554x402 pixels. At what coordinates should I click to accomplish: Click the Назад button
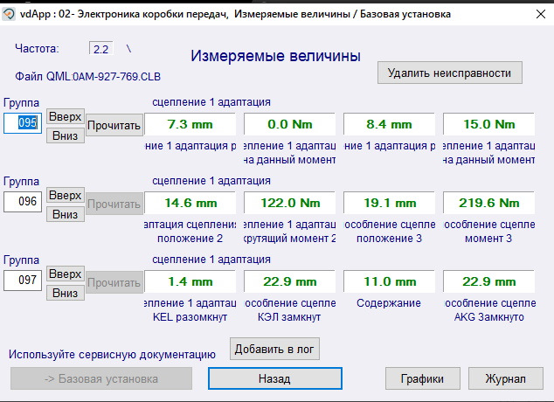coord(275,378)
